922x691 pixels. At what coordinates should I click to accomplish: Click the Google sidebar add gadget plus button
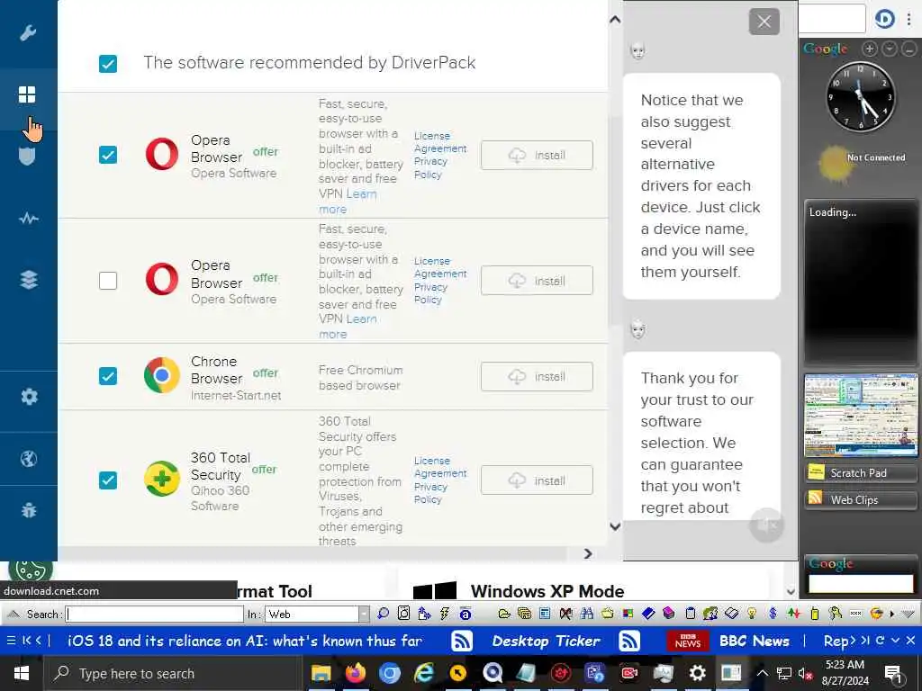870,49
